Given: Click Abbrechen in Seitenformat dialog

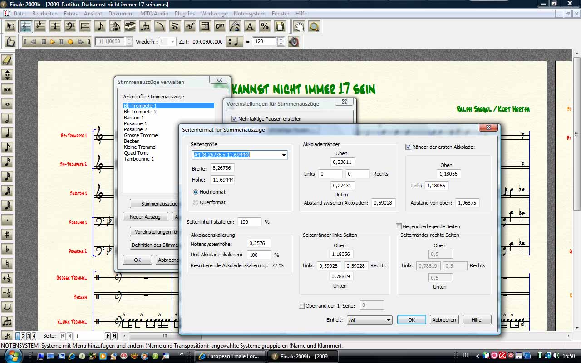Looking at the screenshot, I should pos(444,320).
